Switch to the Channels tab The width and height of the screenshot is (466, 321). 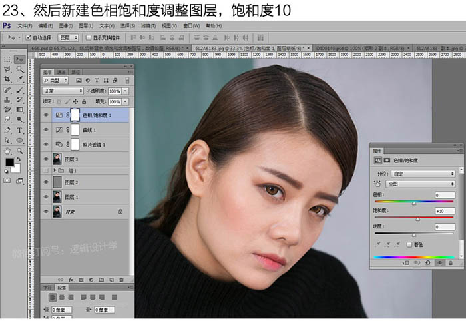(61, 72)
